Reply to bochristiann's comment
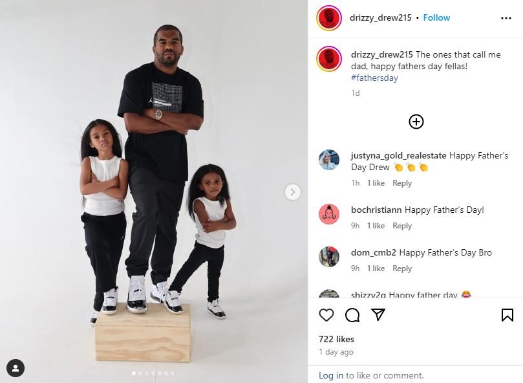 click(x=402, y=226)
